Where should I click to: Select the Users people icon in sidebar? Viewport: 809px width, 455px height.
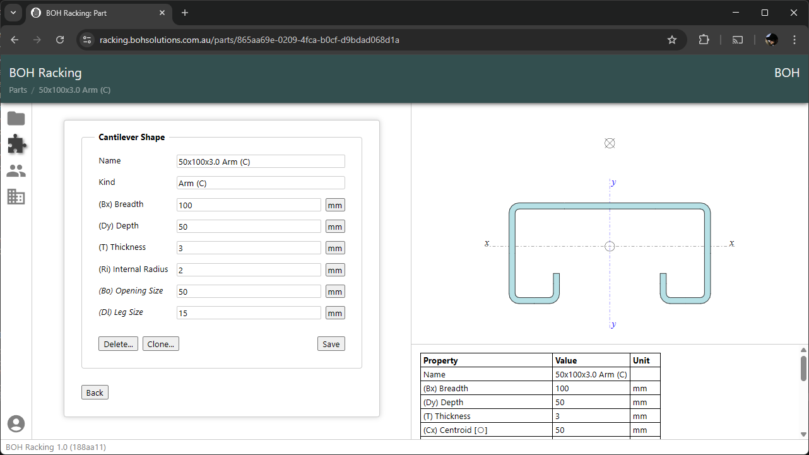point(16,170)
